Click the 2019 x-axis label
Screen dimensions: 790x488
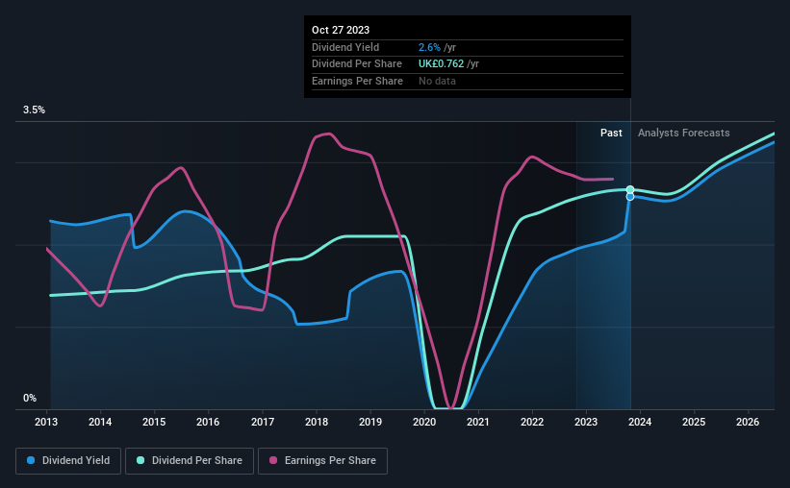point(370,422)
